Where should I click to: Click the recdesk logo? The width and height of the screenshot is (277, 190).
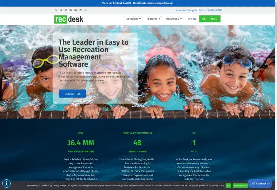[69, 19]
